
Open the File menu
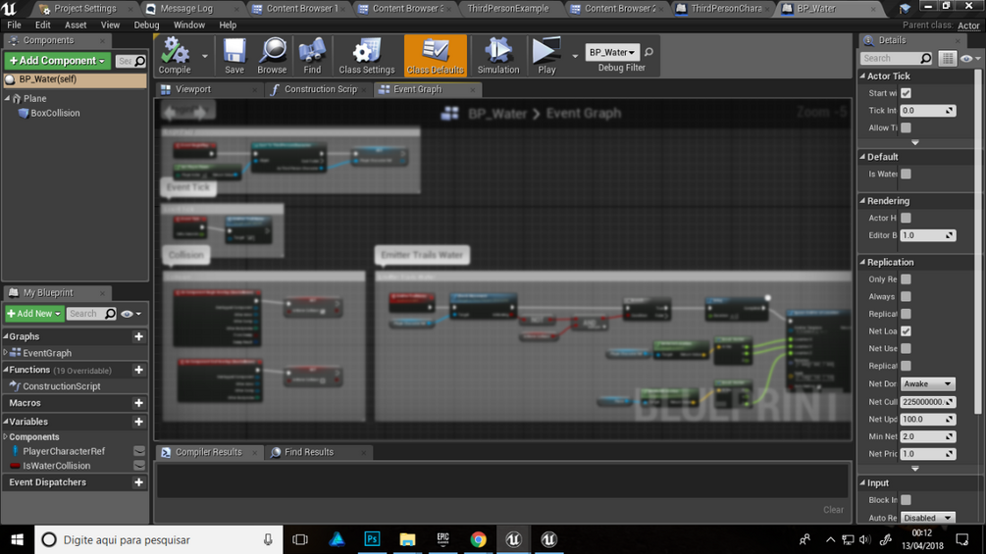[x=14, y=25]
